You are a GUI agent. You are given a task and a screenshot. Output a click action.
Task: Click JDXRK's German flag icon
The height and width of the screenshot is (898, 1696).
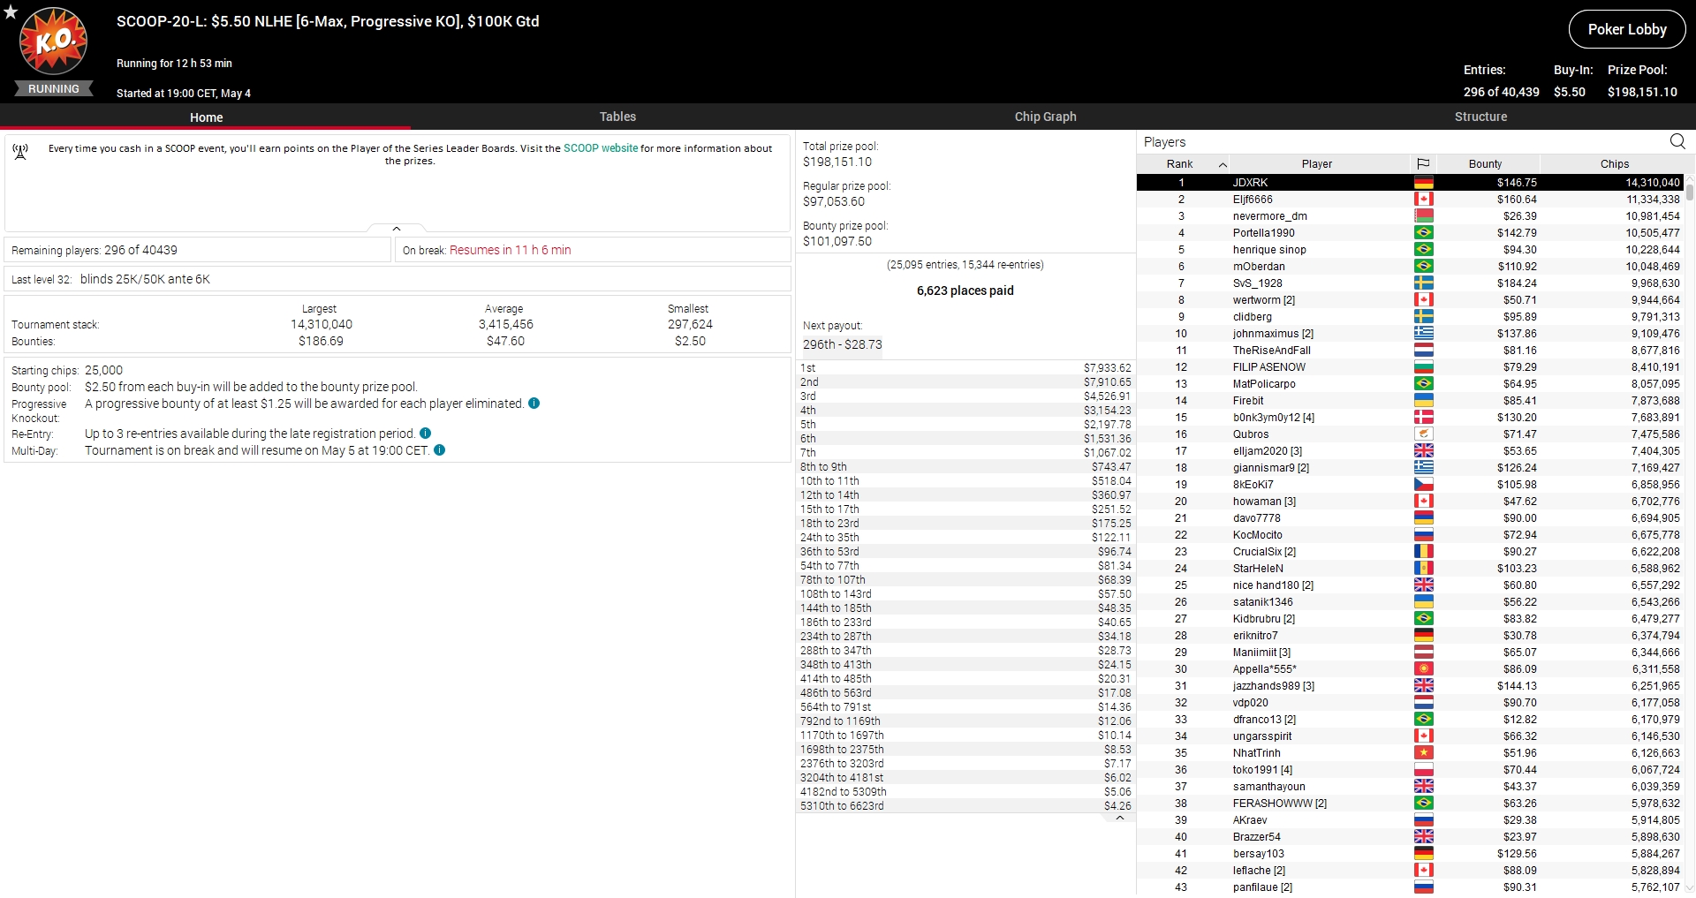coord(1423,183)
